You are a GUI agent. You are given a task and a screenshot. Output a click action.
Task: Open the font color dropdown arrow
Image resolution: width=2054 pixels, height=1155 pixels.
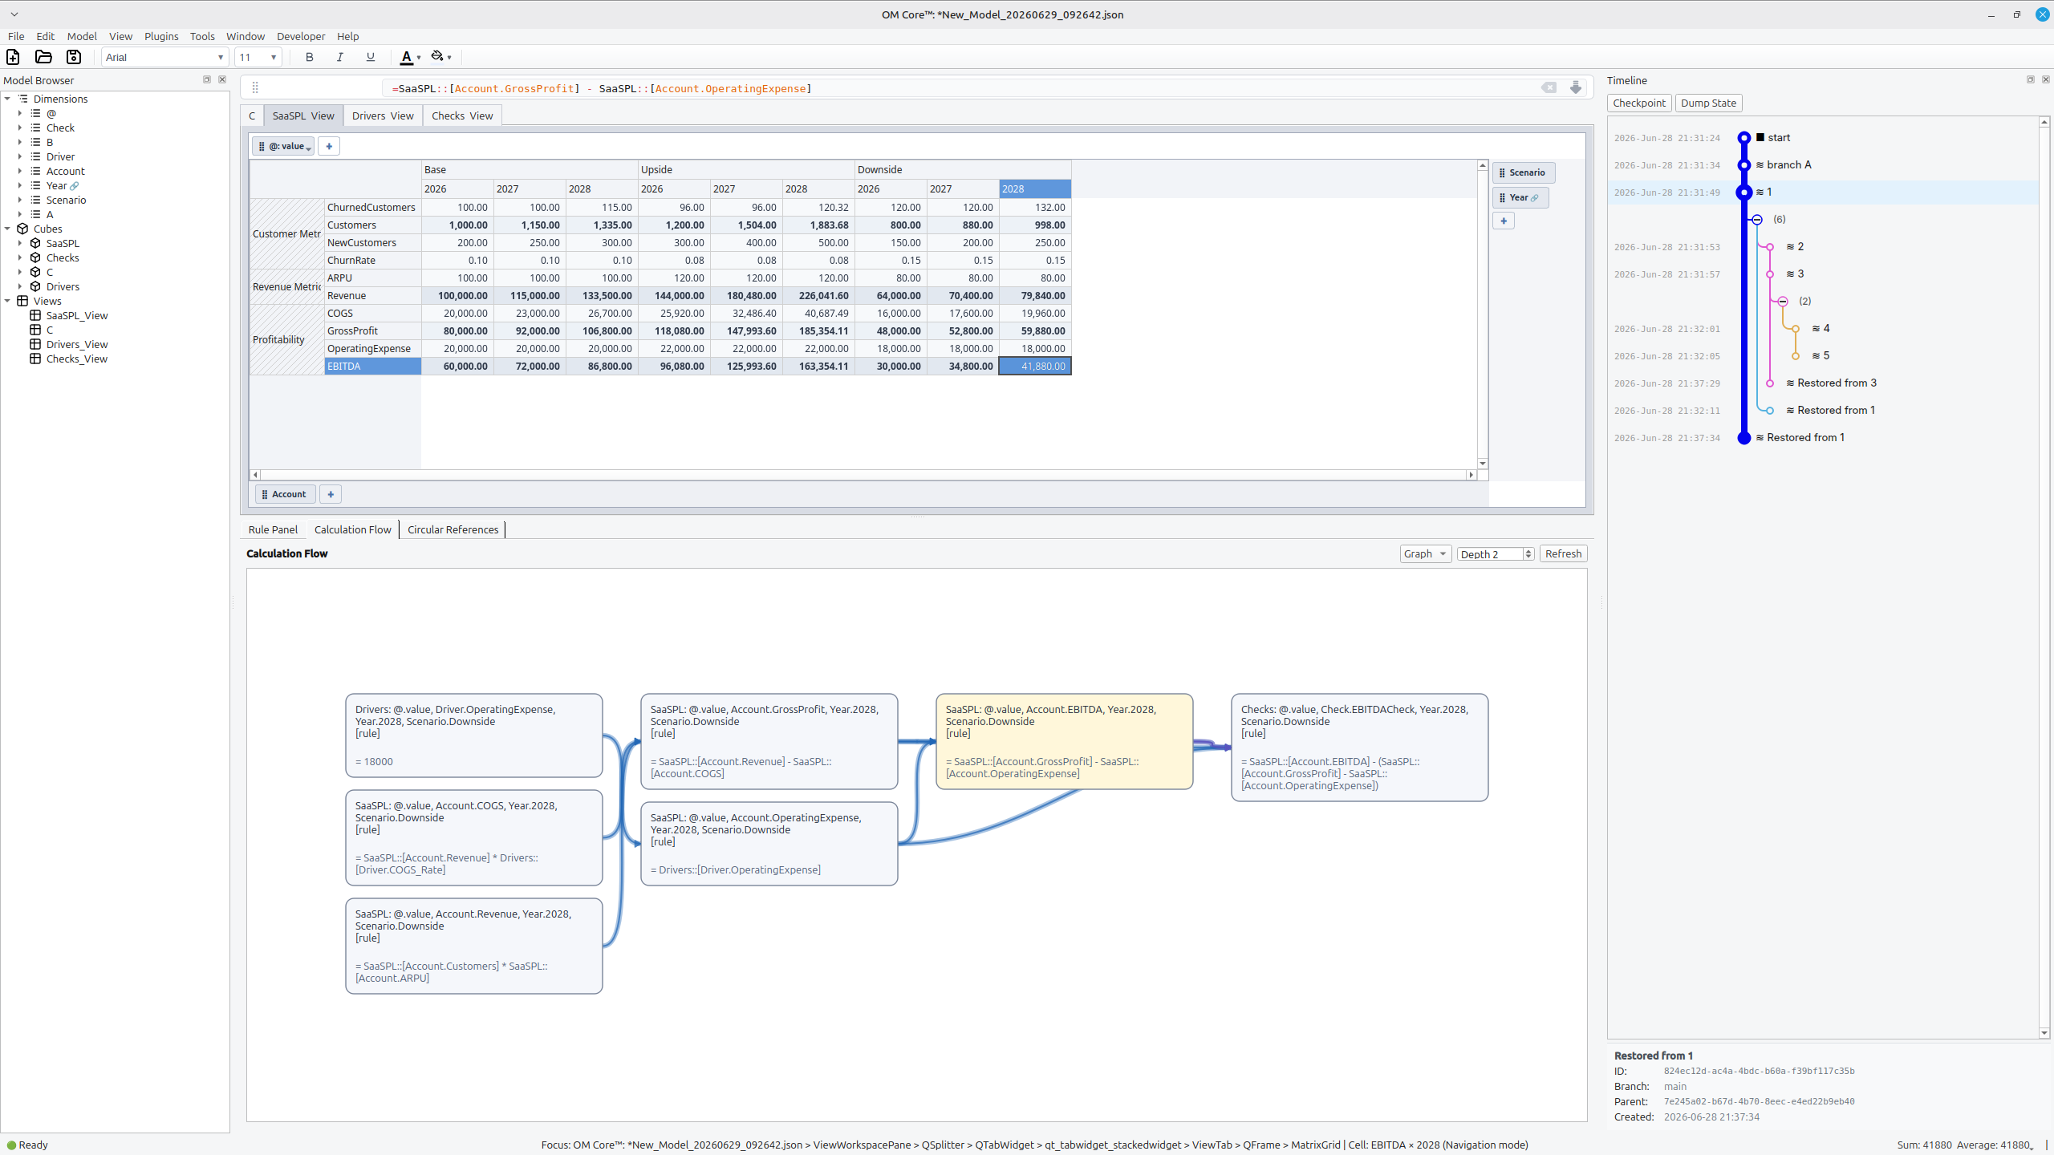(419, 58)
